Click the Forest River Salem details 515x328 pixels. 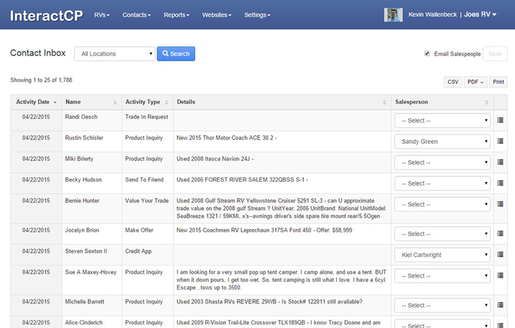coord(242,179)
